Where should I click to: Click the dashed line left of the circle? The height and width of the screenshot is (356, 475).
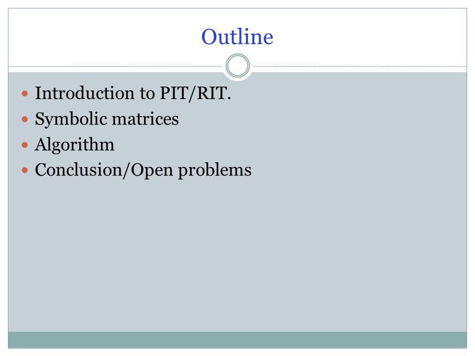pyautogui.click(x=116, y=66)
